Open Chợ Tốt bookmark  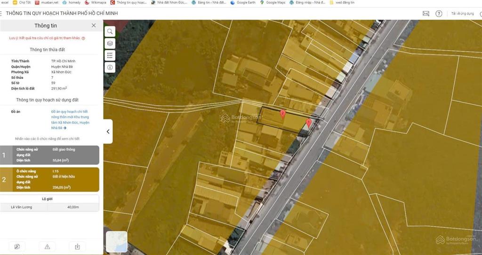click(22, 2)
